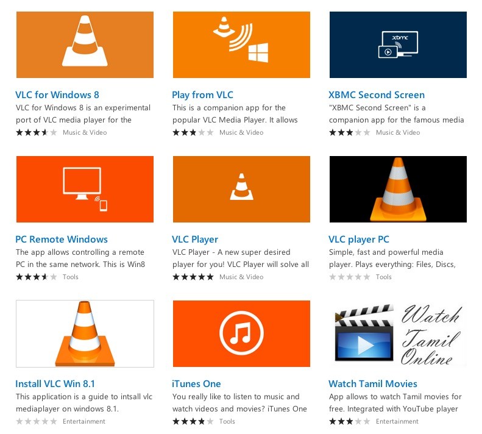Click the Watch Tamil Movies title link
The width and height of the screenshot is (482, 434).
pos(373,384)
